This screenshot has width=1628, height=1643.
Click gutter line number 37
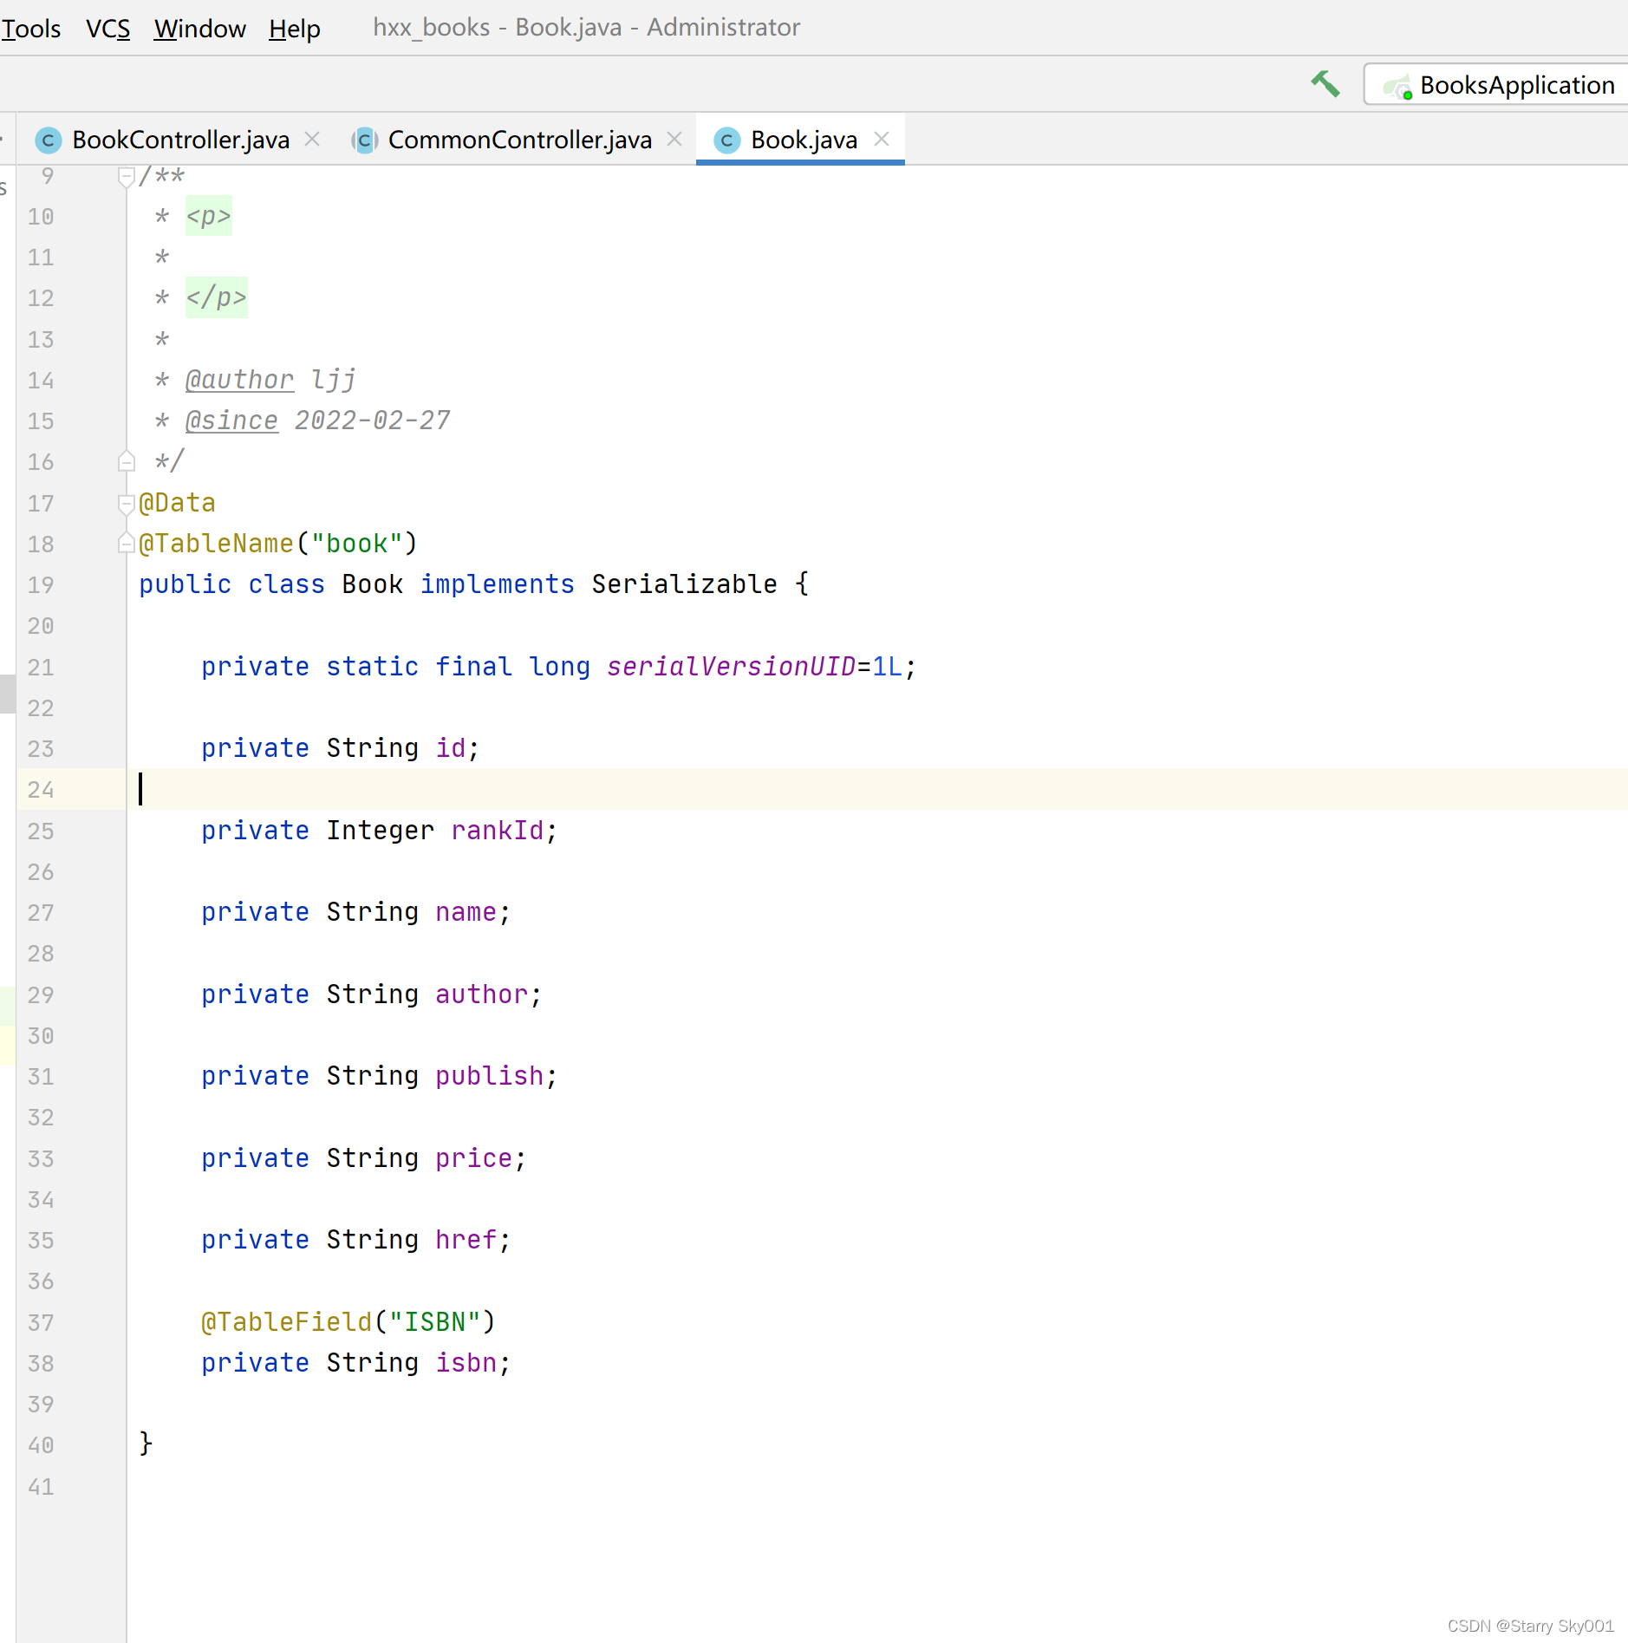[41, 1323]
